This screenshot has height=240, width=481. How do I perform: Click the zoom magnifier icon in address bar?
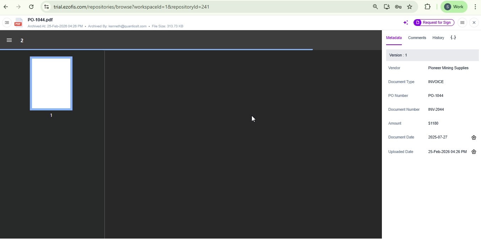point(375,7)
